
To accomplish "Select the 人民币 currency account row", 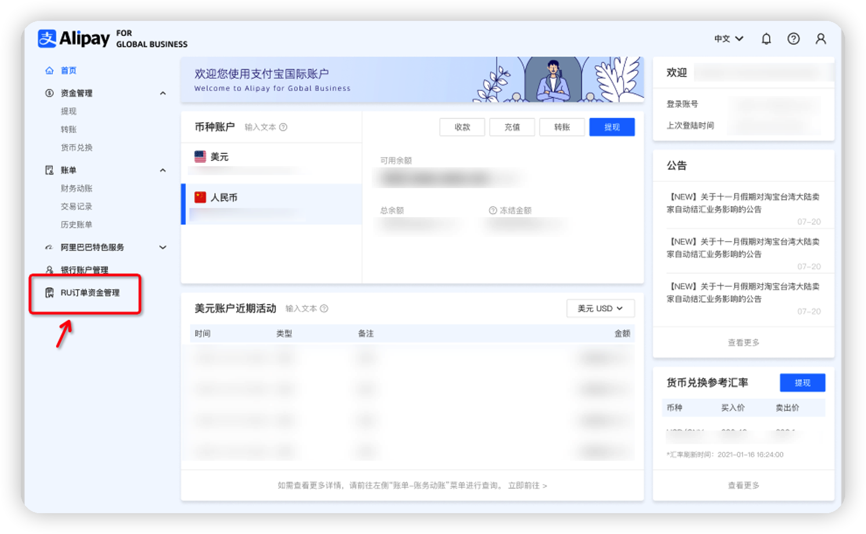I will (x=272, y=204).
